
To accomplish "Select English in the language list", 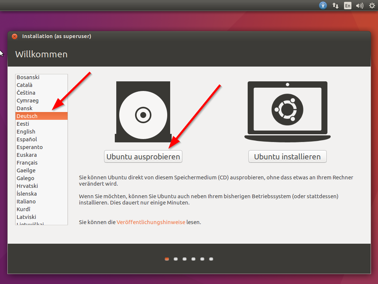I will pyautogui.click(x=41, y=132).
